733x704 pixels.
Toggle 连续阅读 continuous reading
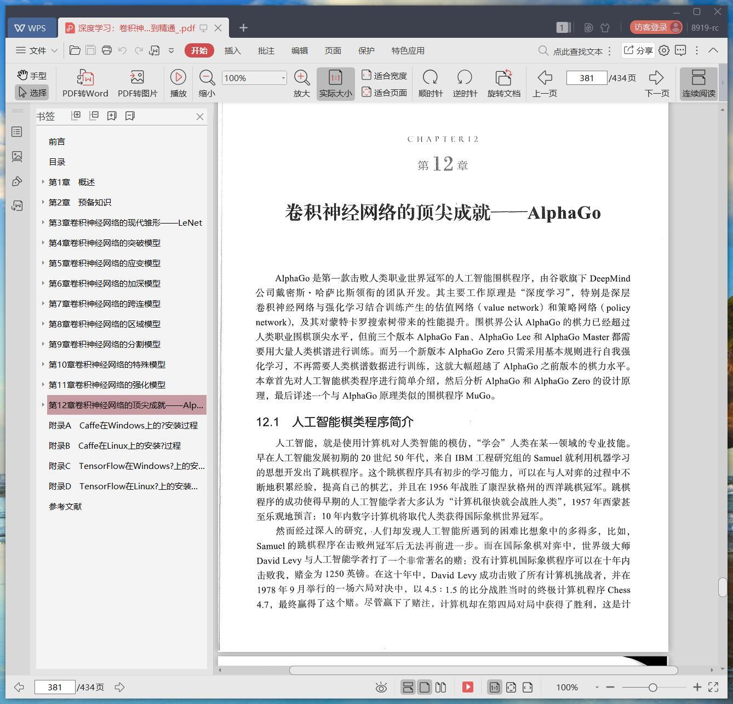coord(698,83)
